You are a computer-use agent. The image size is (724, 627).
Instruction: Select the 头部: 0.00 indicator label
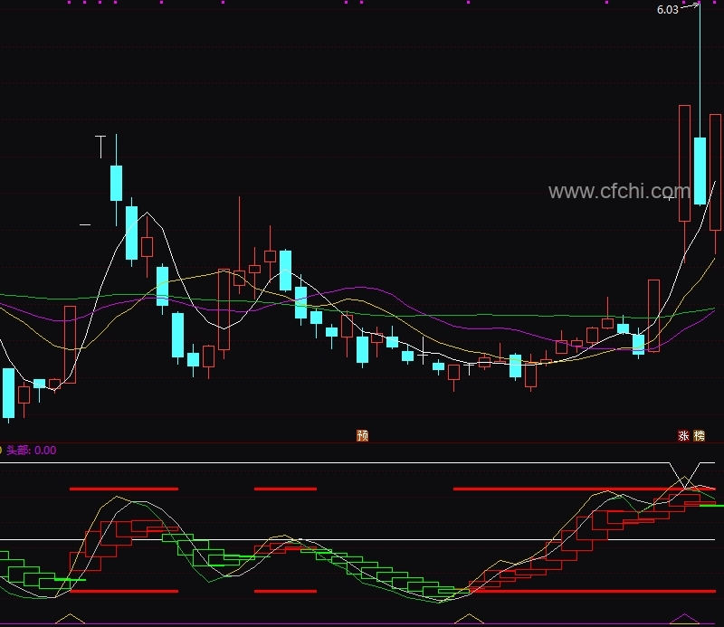[x=31, y=451]
